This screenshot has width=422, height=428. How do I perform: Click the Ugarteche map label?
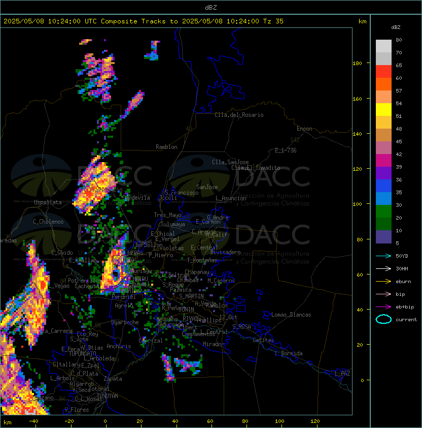click(125, 322)
